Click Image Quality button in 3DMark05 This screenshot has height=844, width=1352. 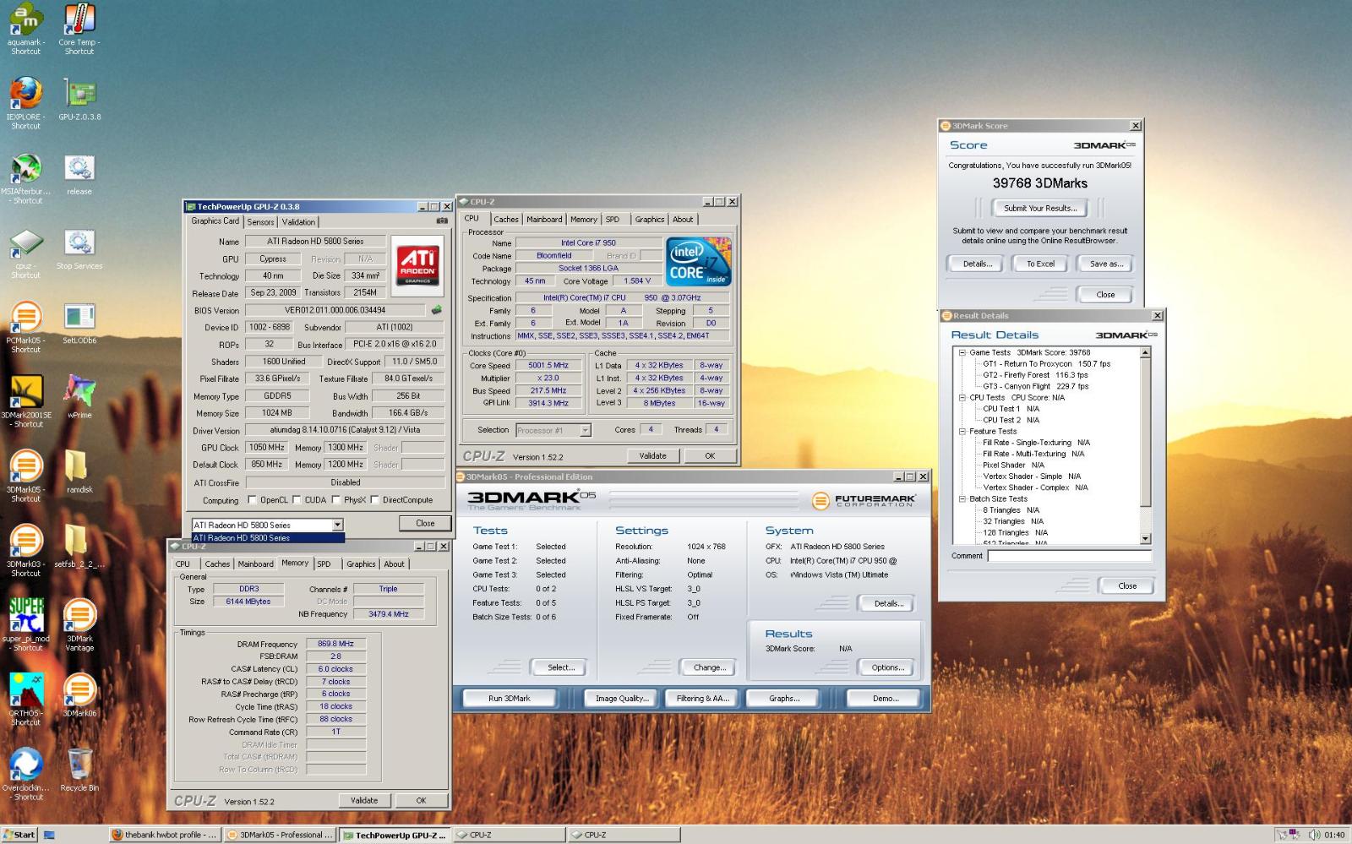(622, 699)
